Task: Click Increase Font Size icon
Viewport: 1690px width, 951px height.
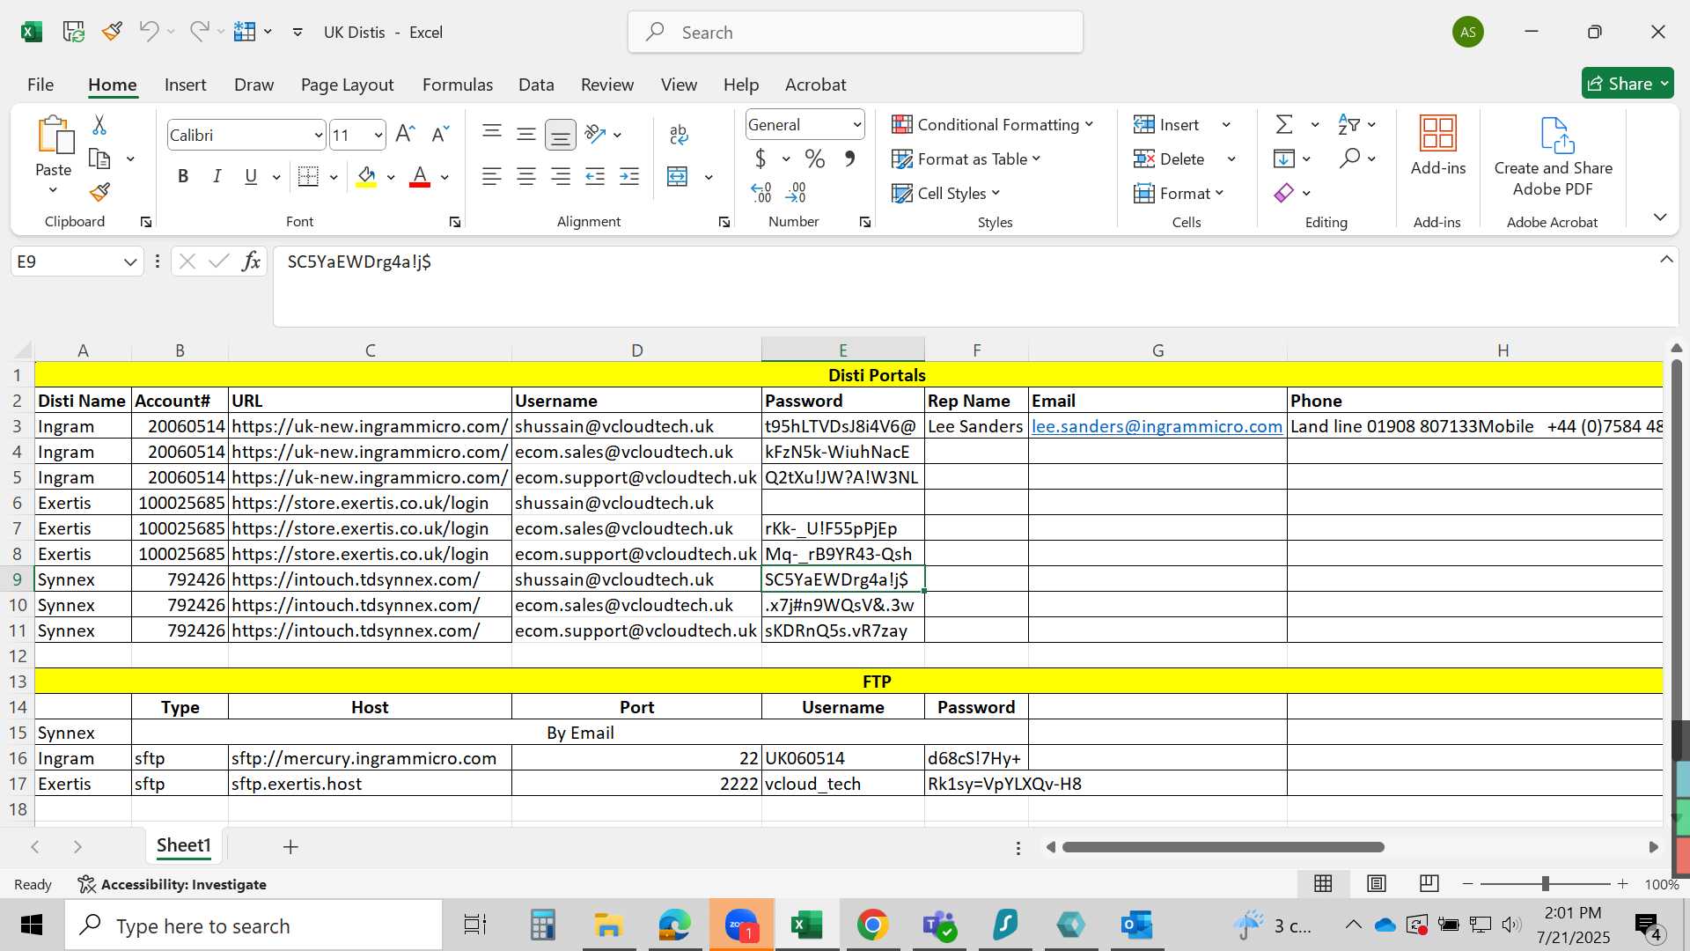Action: [405, 134]
